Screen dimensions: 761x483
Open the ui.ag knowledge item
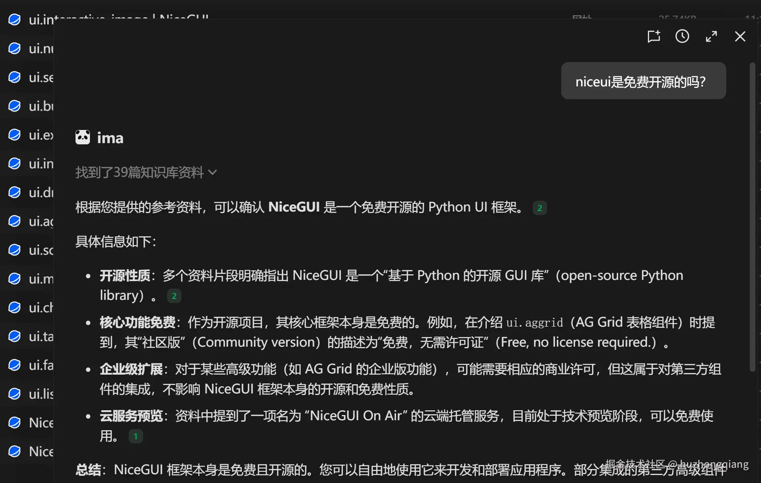(42, 221)
